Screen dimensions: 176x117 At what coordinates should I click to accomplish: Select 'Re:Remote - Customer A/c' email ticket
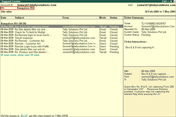click(x=61, y=41)
